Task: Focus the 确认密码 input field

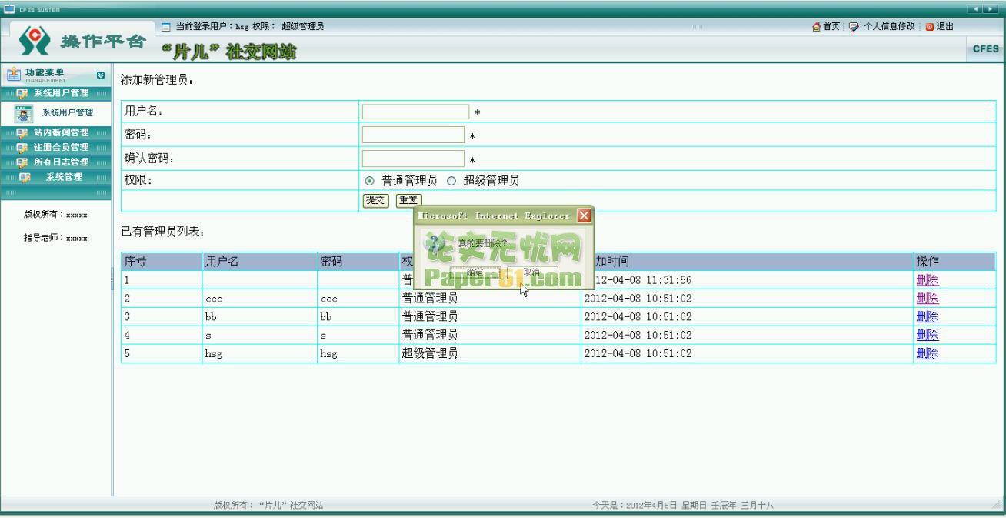Action: pos(413,159)
